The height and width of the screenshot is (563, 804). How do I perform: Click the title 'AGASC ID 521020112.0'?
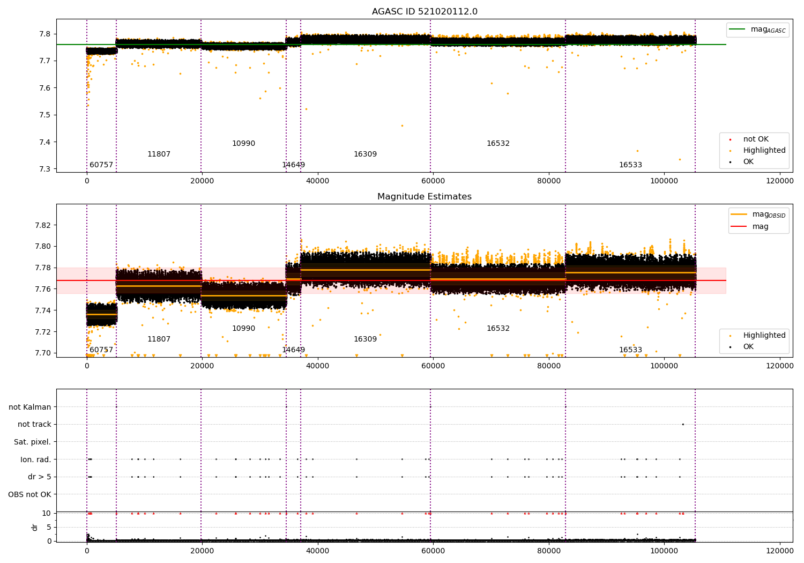tap(425, 11)
